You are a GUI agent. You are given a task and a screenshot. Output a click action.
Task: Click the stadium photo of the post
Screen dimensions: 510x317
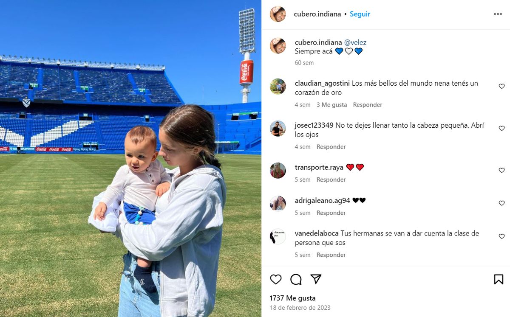coord(130,158)
